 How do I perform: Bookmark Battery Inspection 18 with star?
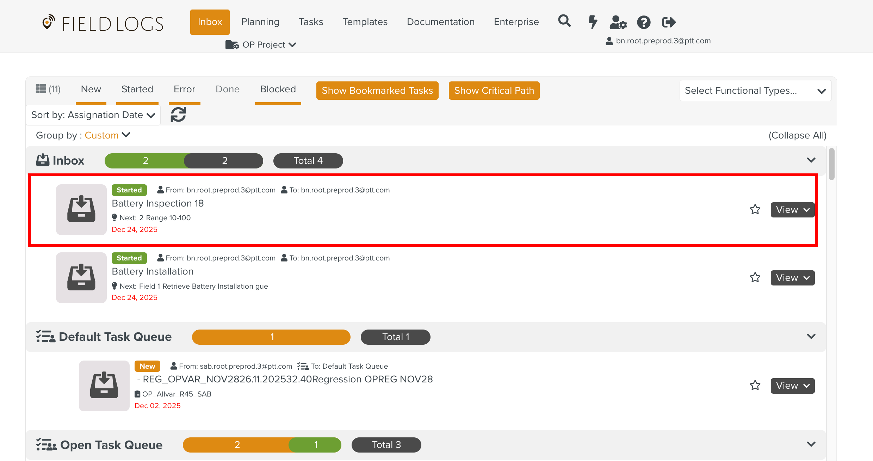755,210
